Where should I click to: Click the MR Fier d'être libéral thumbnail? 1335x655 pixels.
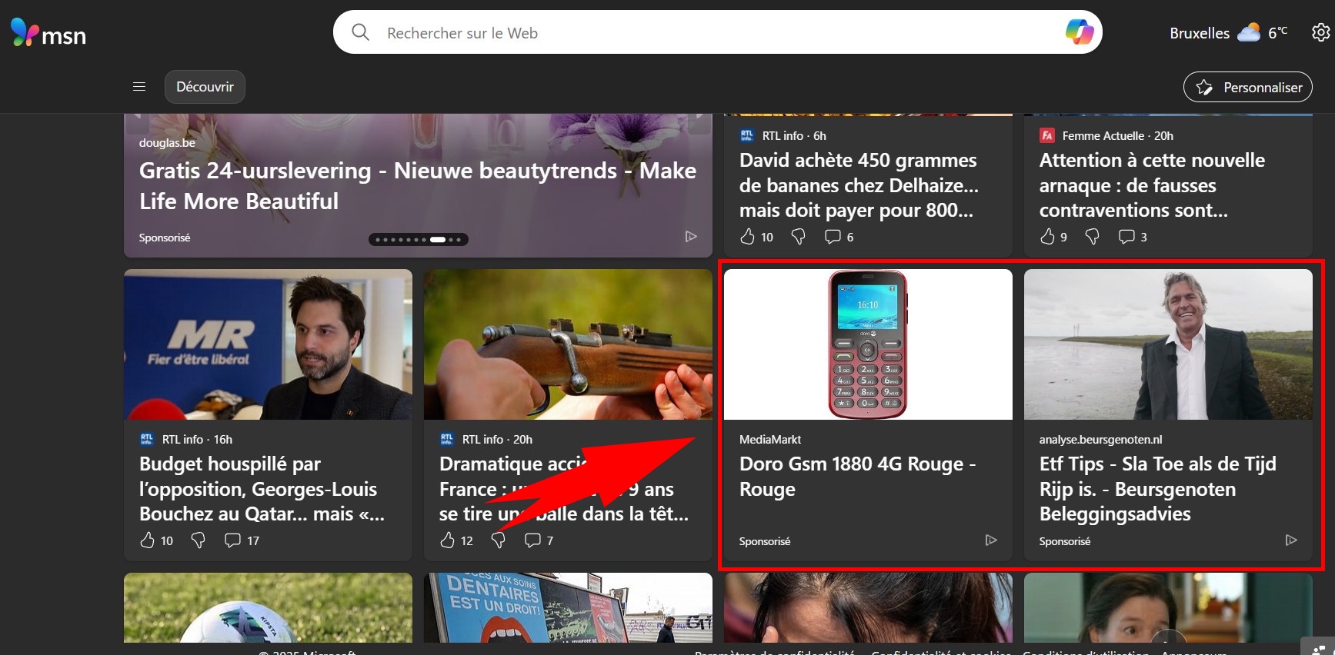click(x=268, y=344)
